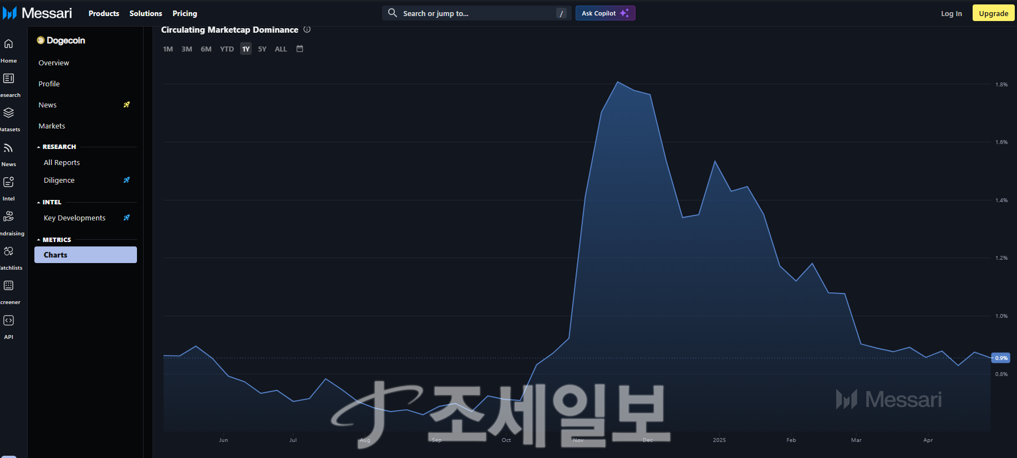This screenshot has width=1017, height=458.
Task: Select the 6M time range
Action: point(206,49)
